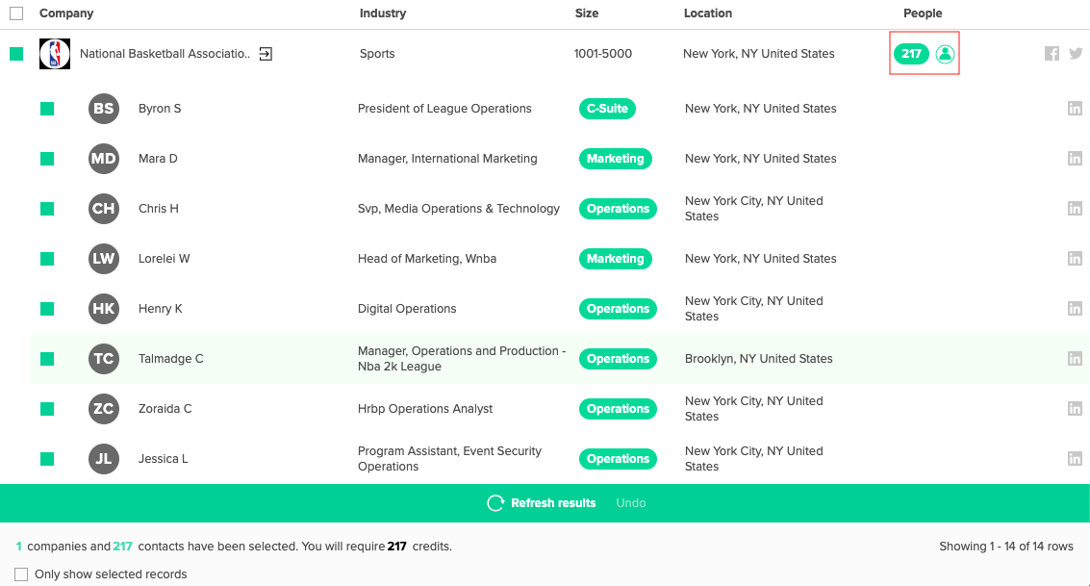
Task: Open Talmadge C LinkedIn profile icon
Action: pyautogui.click(x=1075, y=359)
